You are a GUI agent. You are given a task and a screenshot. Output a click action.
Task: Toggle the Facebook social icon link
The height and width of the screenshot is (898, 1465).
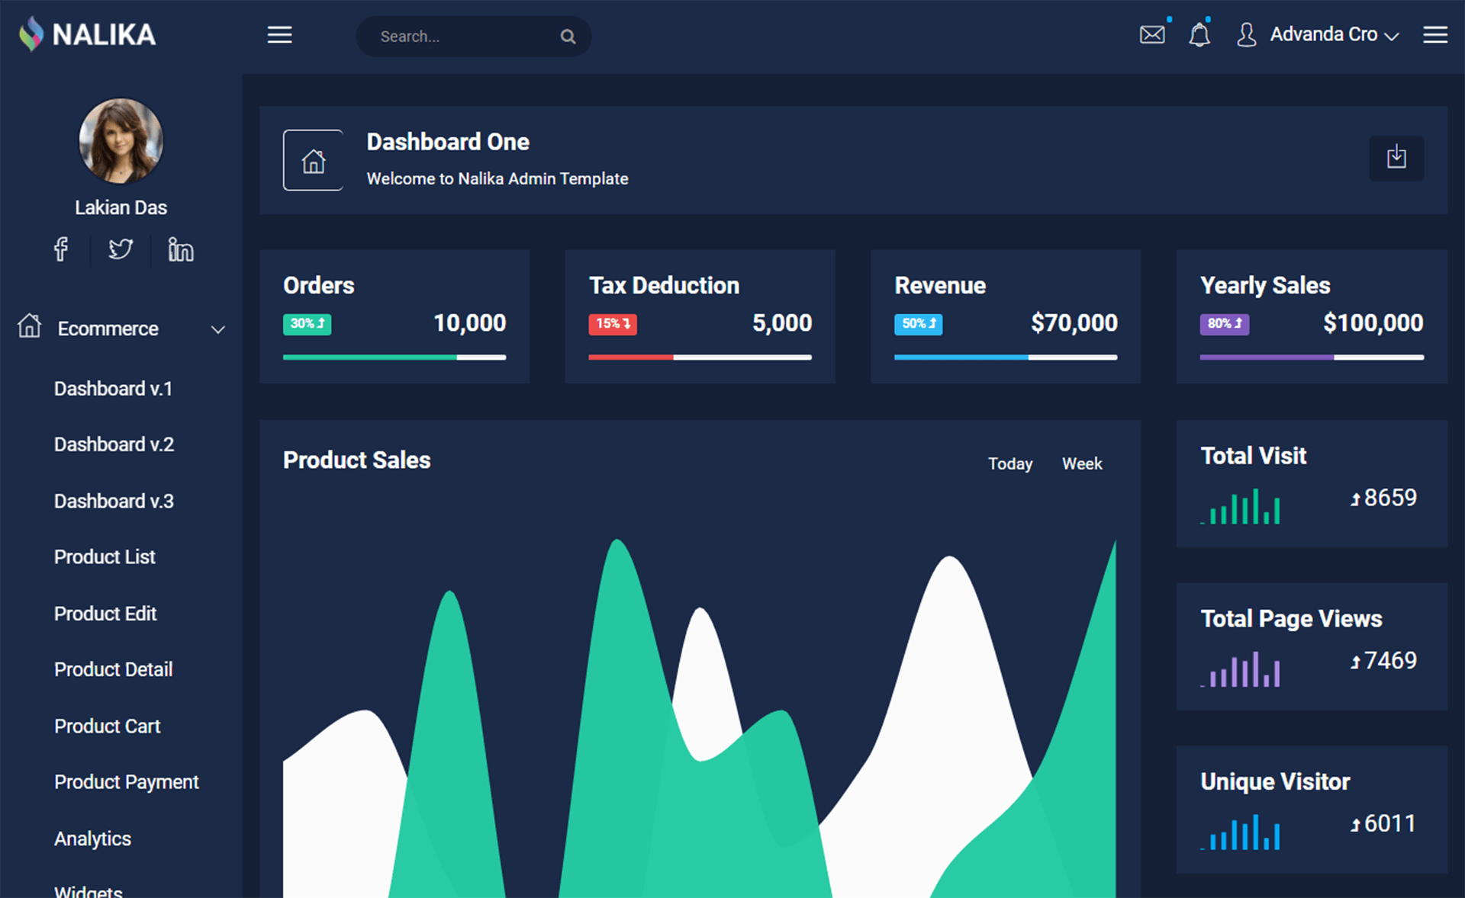pos(60,249)
